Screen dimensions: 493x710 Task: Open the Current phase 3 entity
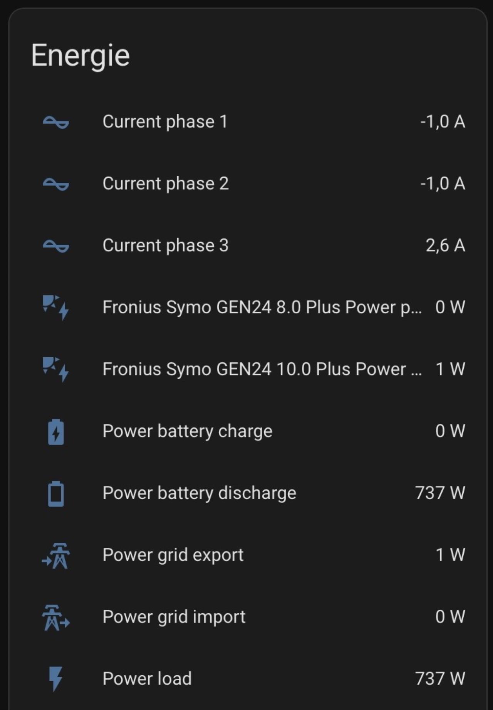click(x=165, y=246)
